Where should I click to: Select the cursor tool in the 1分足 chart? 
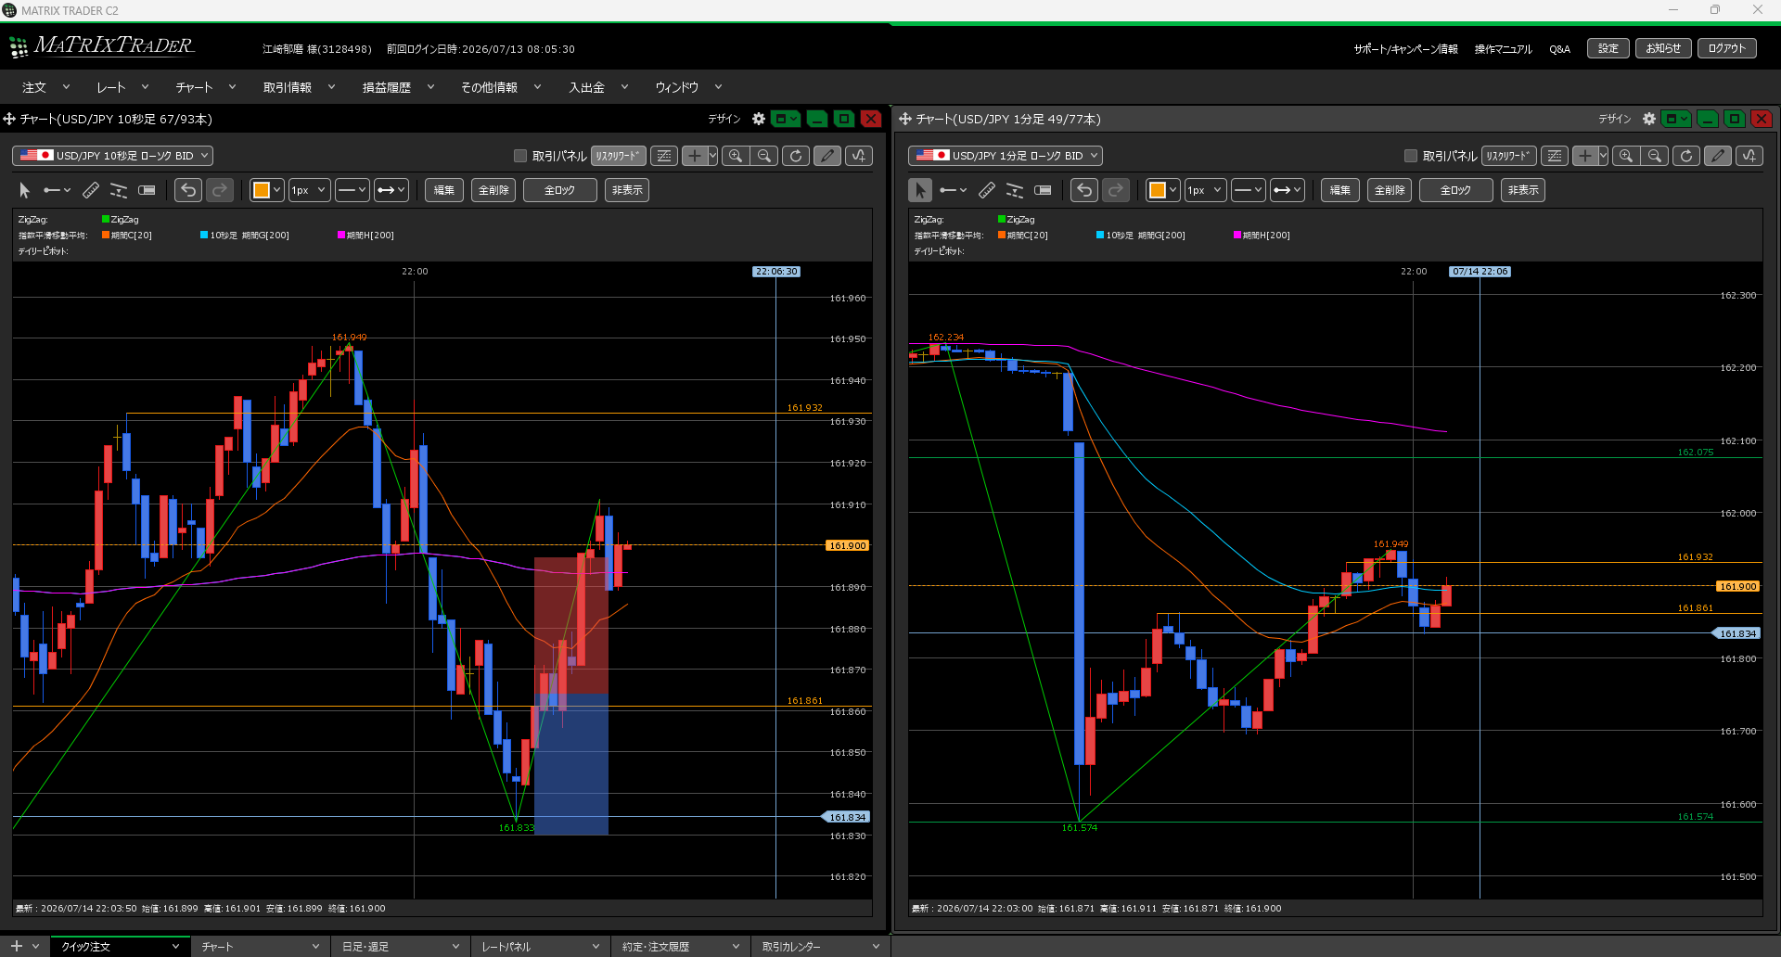pos(920,190)
